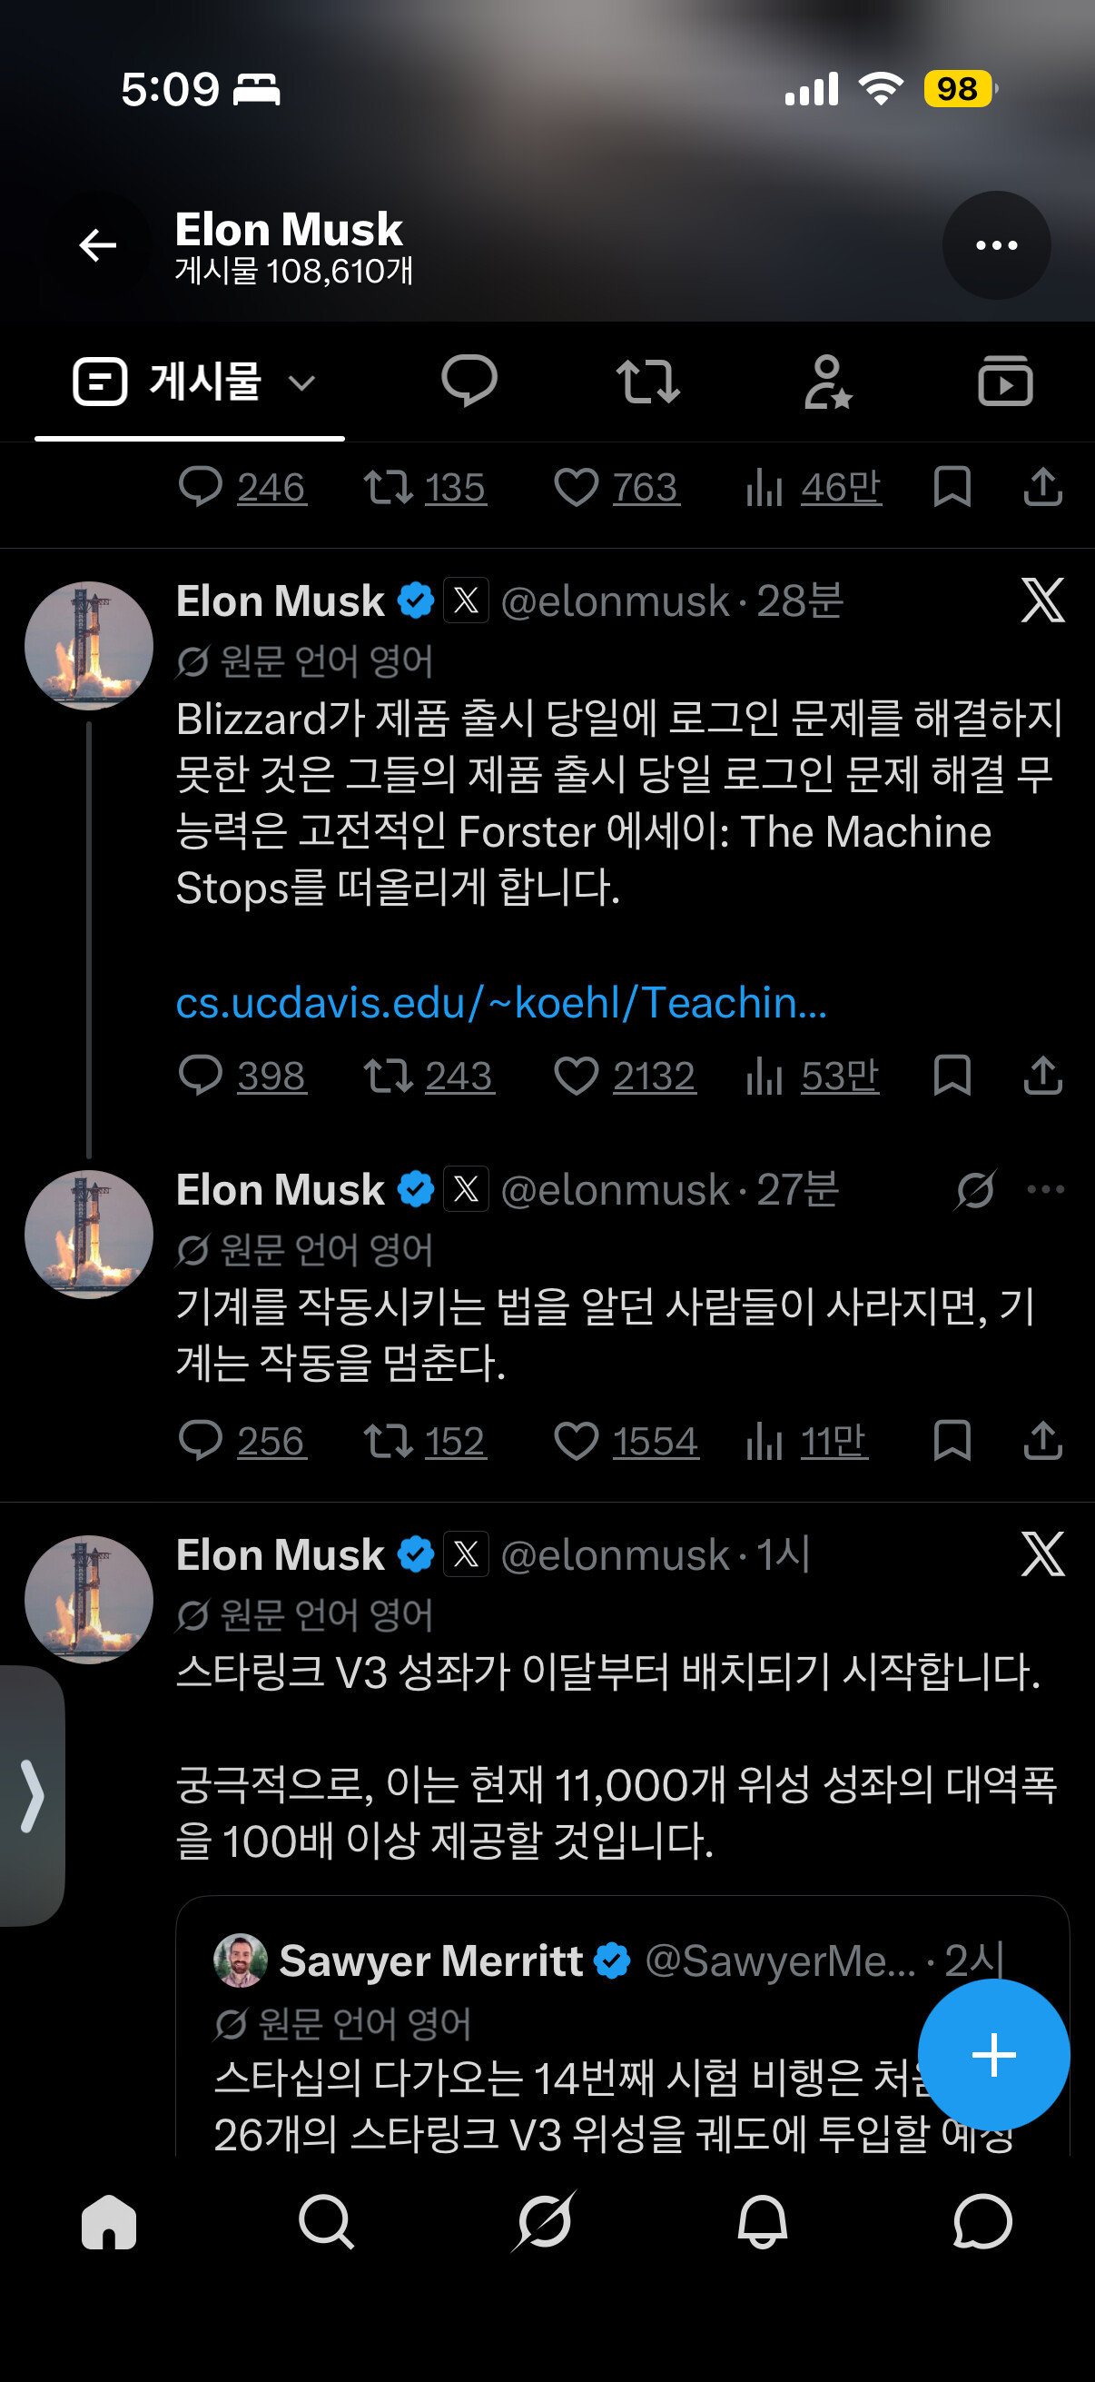Go back using the arrow icon
The image size is (1095, 2382).
tap(98, 245)
